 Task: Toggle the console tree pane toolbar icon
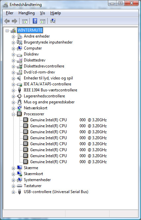click(25, 21)
